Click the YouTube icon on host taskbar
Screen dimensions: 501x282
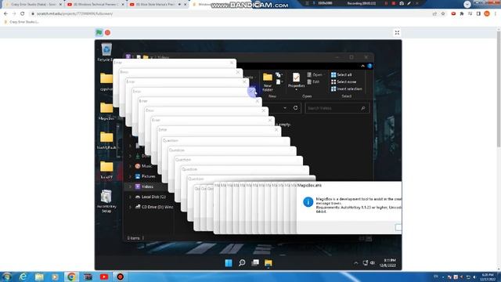(x=104, y=277)
